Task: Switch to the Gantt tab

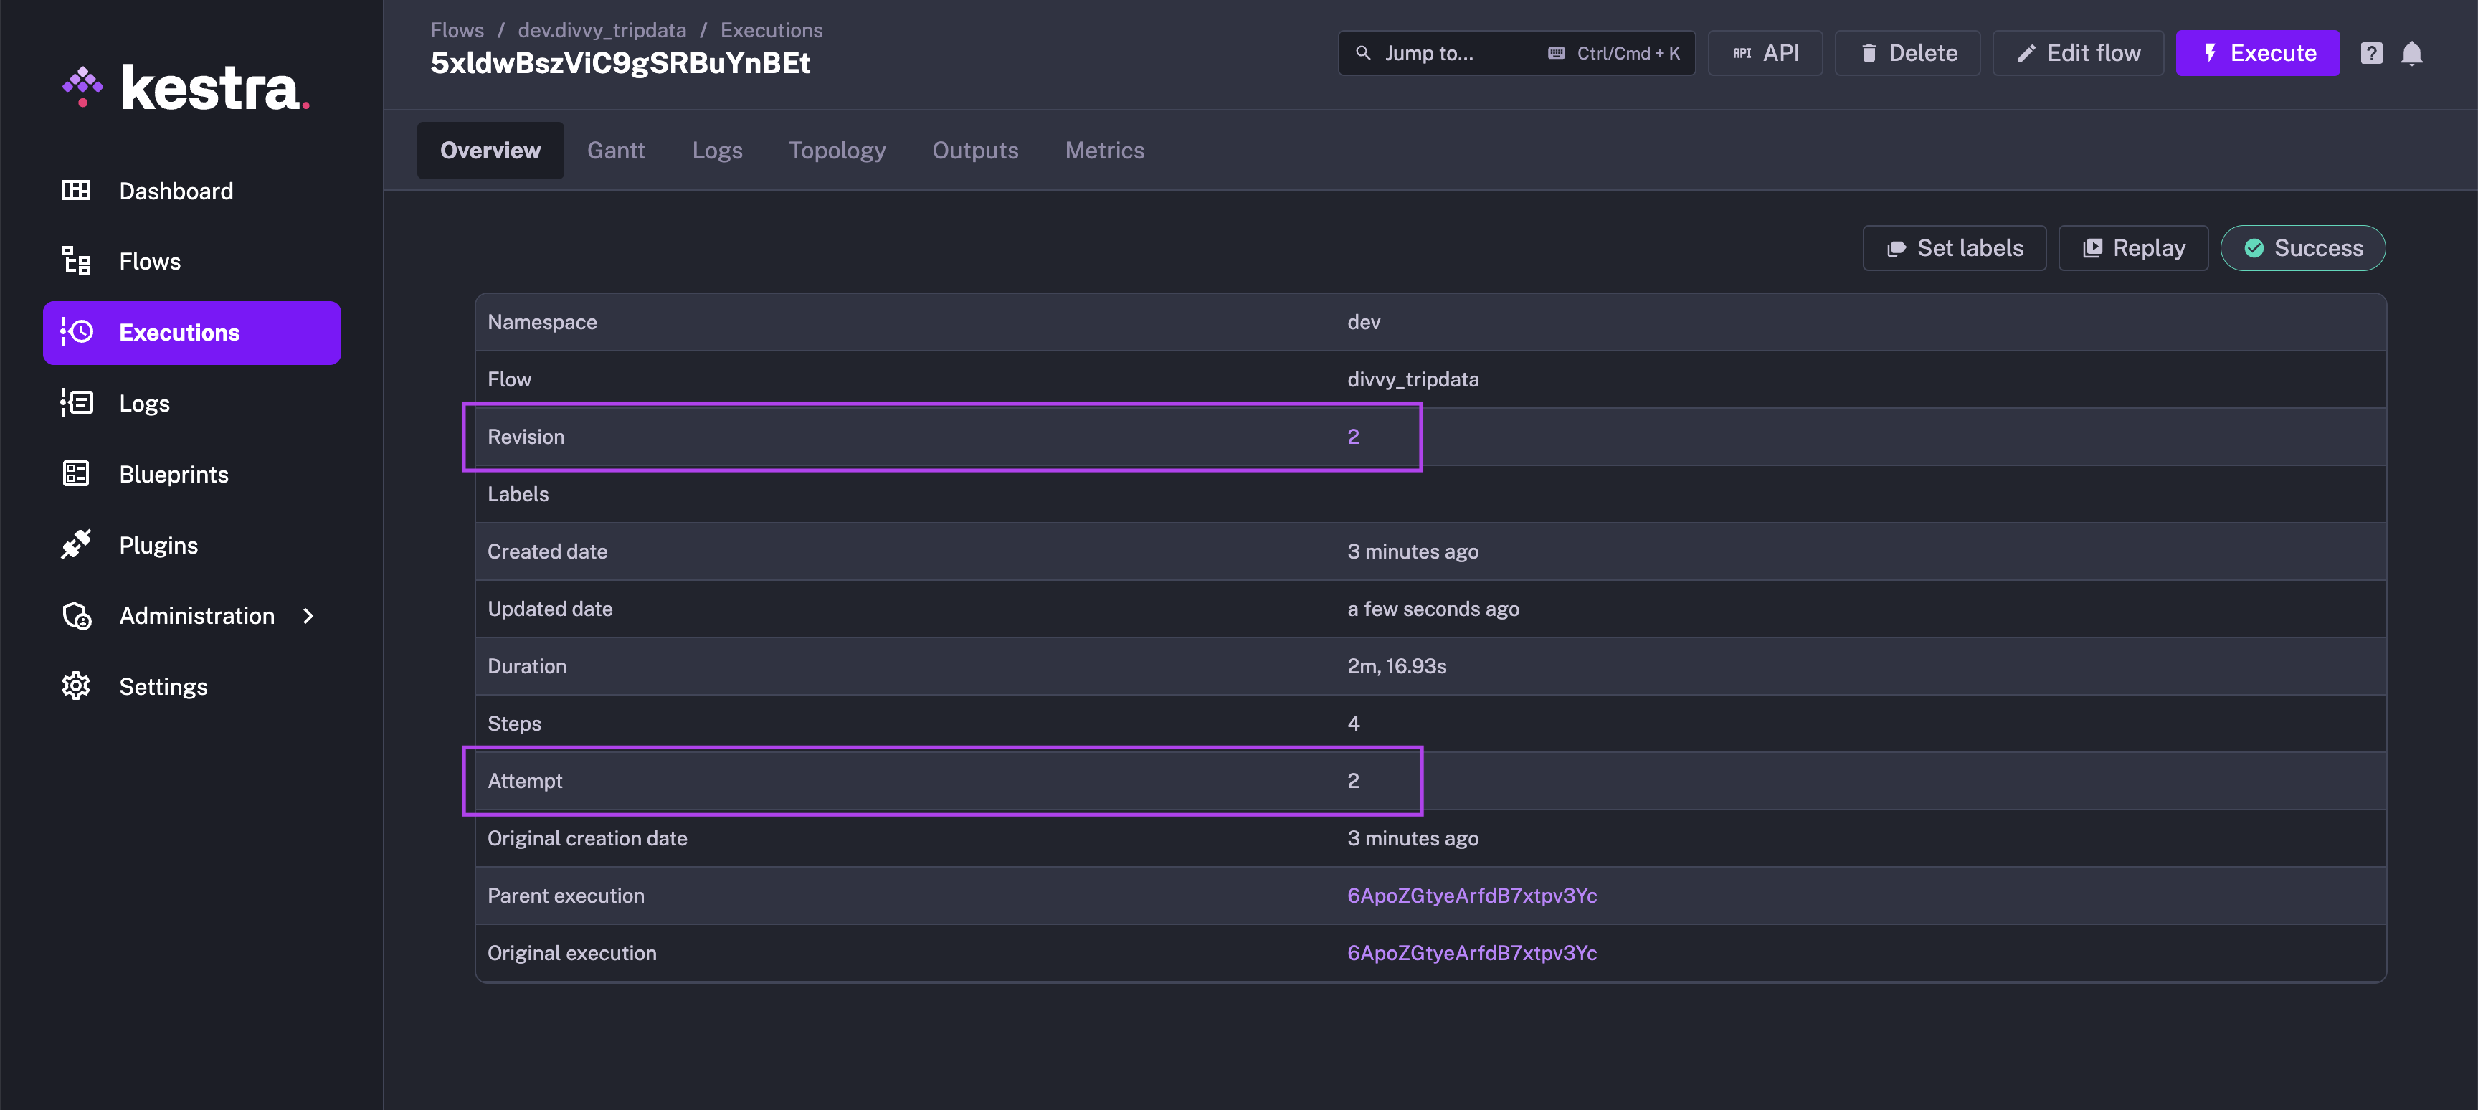Action: tap(616, 150)
